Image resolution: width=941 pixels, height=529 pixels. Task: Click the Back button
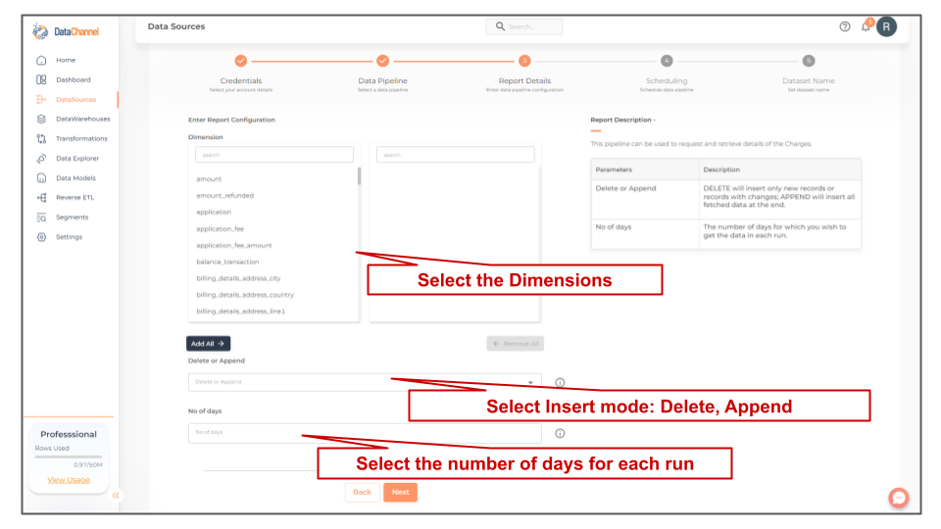(362, 493)
